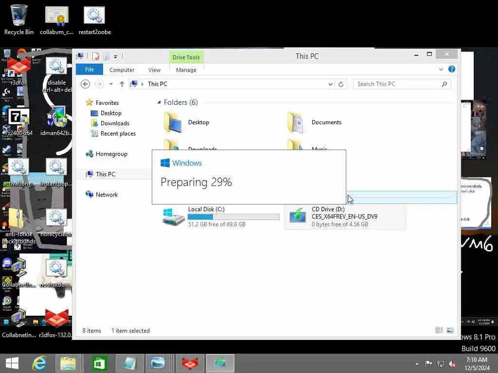Viewport: 498px width, 373px height.
Task: Open the Manage ribbon tab
Action: pos(186,70)
